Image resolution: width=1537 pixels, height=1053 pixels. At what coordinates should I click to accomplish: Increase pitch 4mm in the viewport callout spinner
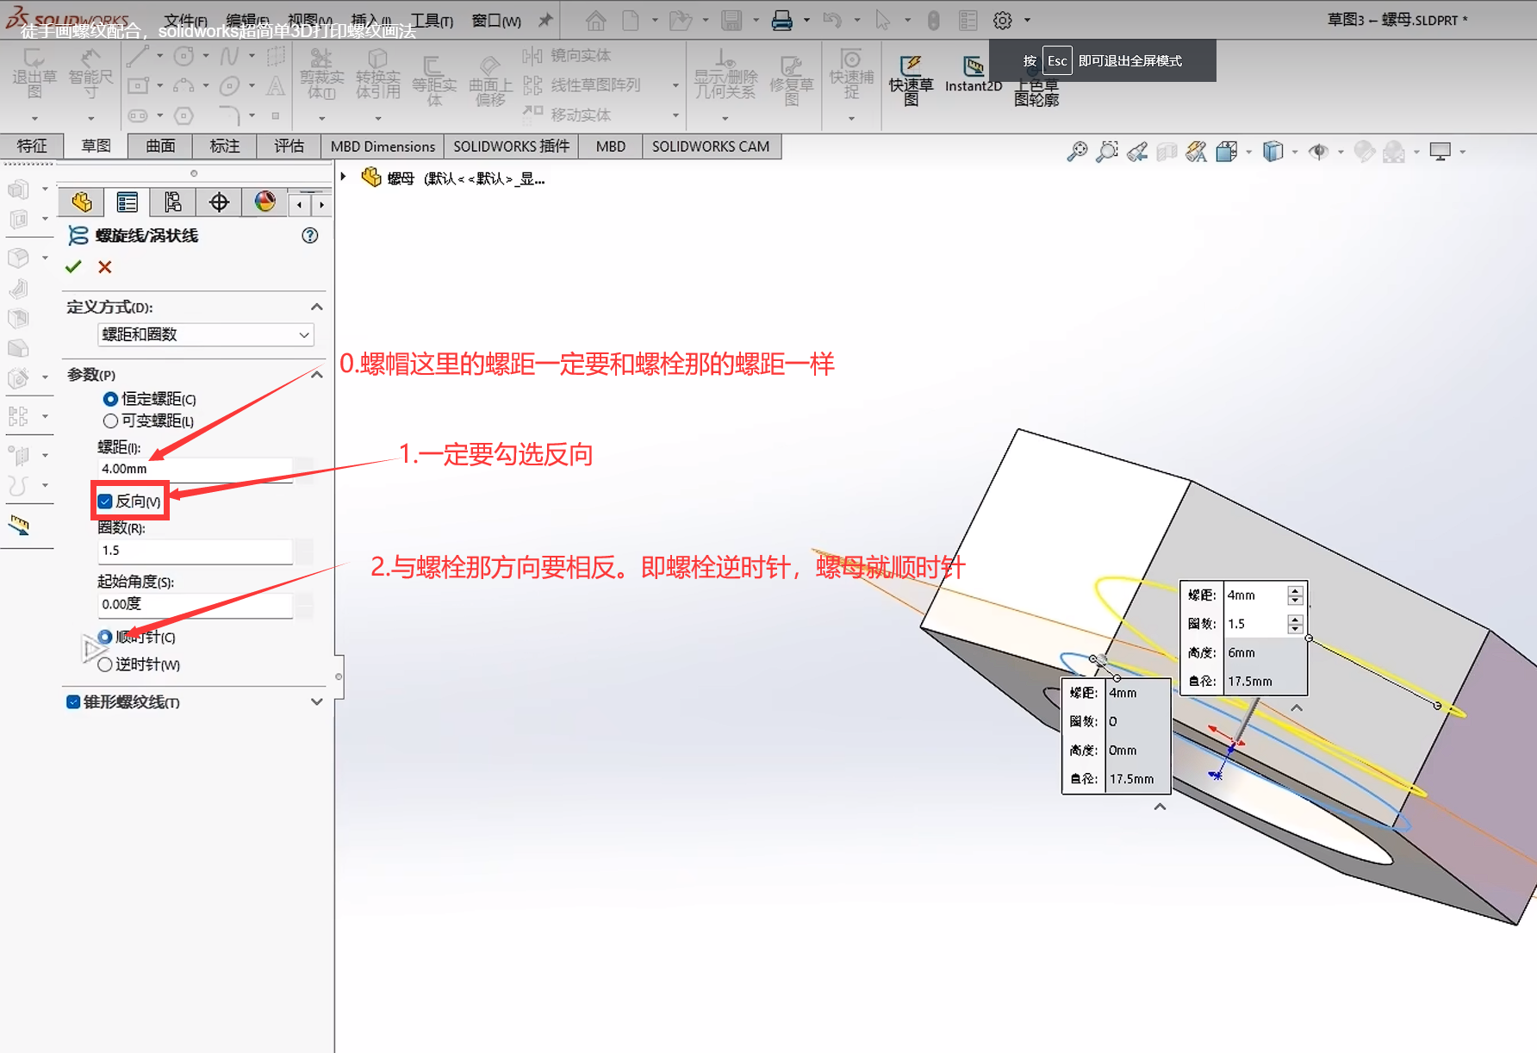click(1295, 590)
